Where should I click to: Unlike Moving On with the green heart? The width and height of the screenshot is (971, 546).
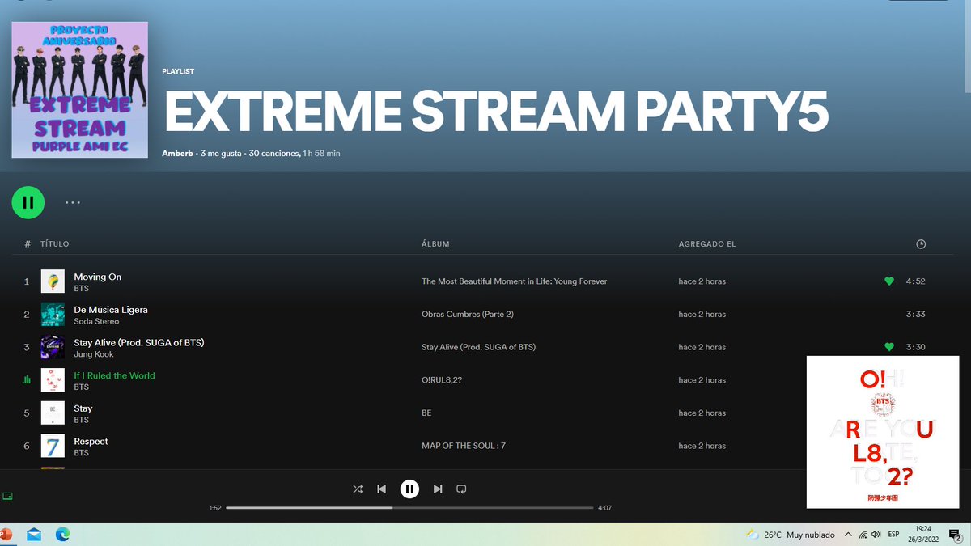[889, 281]
